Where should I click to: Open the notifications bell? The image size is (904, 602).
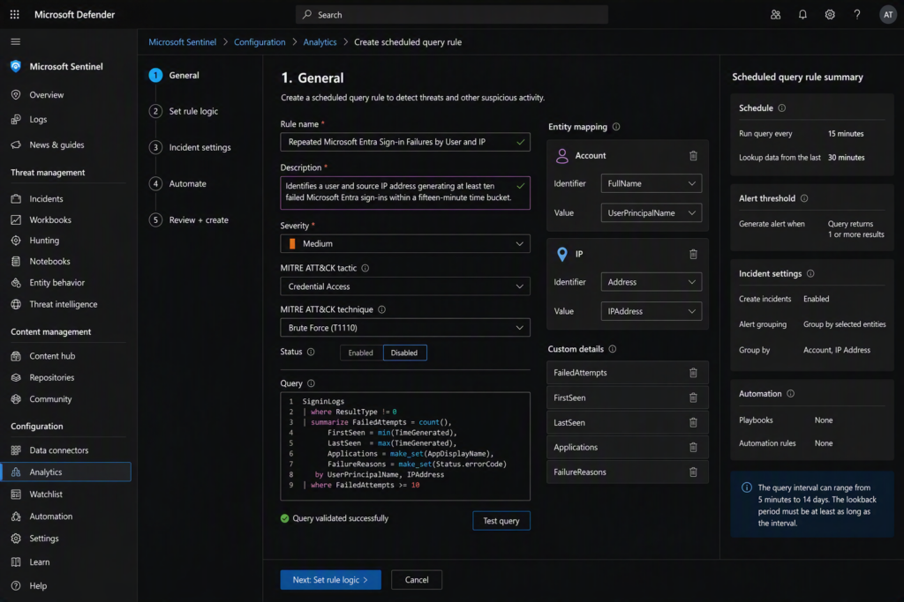point(802,14)
